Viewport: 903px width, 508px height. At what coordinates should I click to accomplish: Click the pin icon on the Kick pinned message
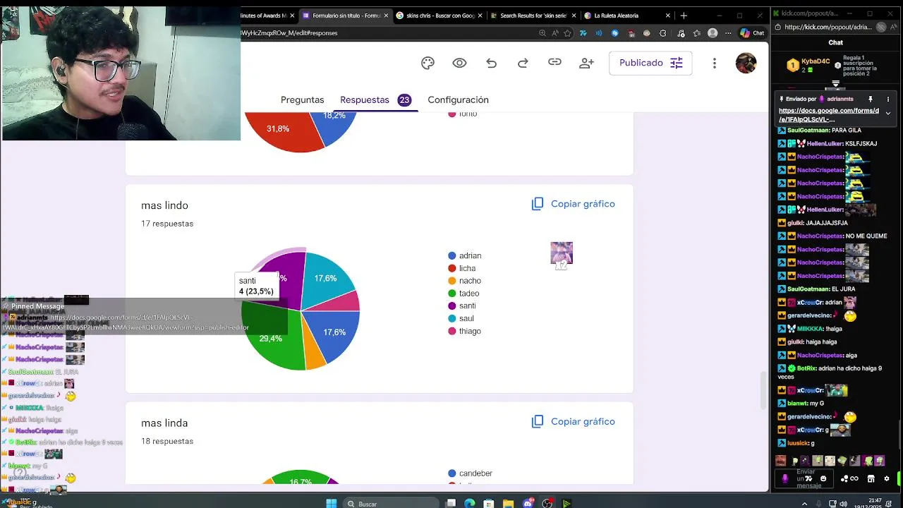(x=870, y=99)
